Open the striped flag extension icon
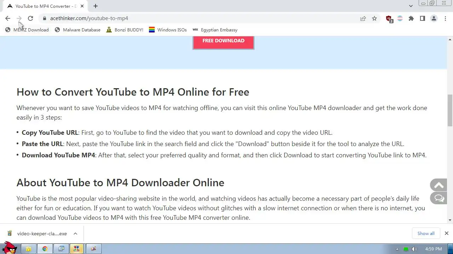This screenshot has width=453, height=254. (x=400, y=18)
